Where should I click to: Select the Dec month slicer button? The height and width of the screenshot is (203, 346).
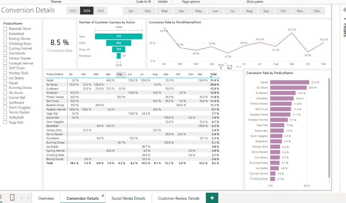coord(317,11)
